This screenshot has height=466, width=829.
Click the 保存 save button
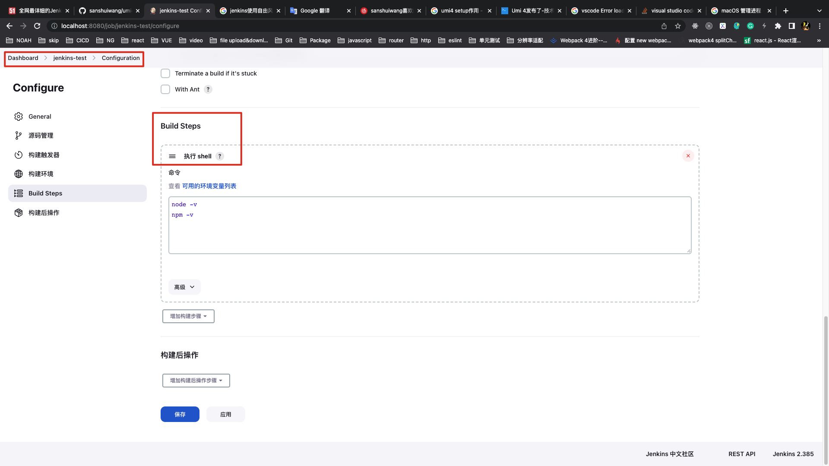pos(180,414)
